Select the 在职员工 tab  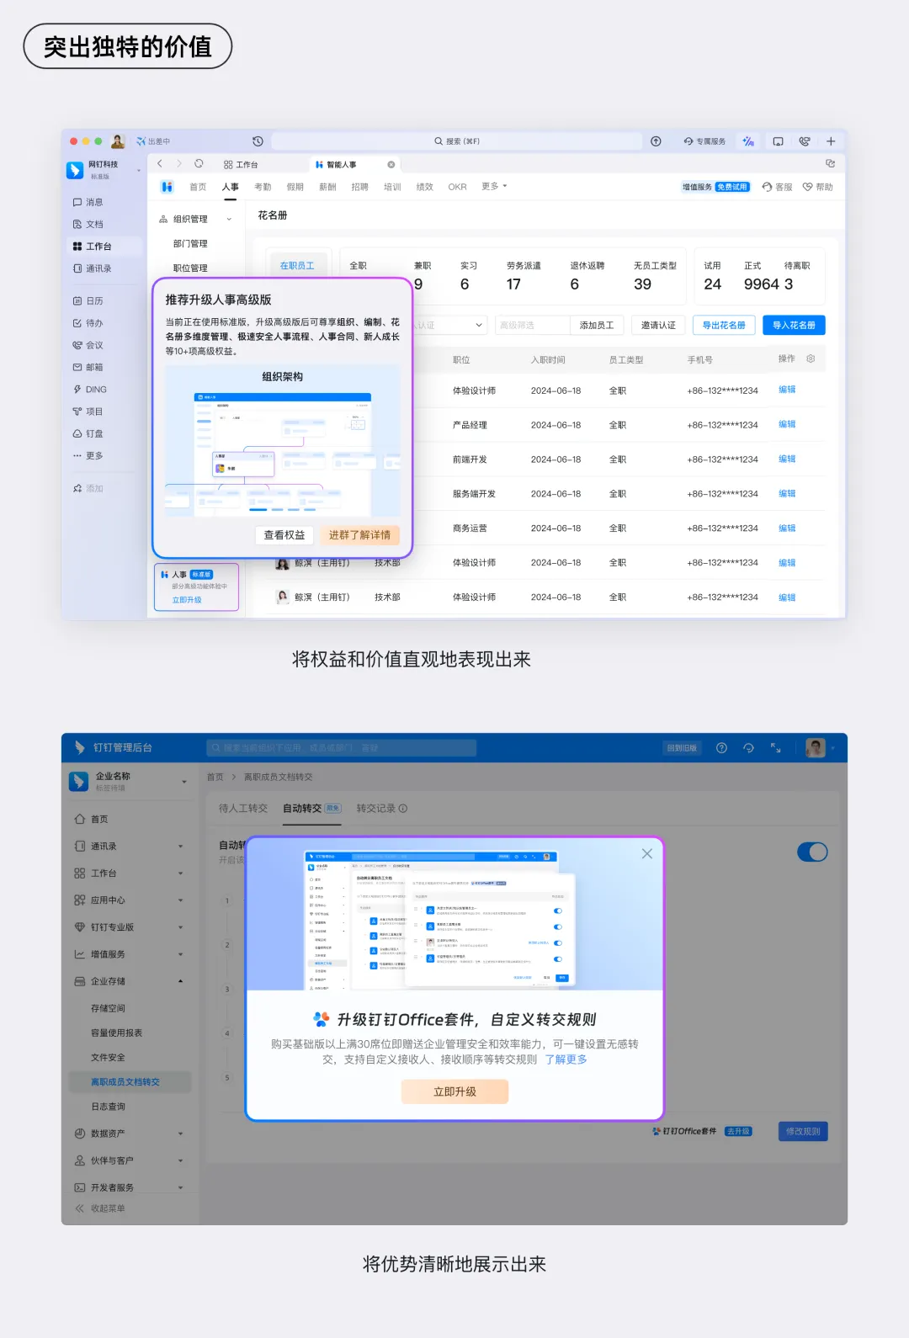297,266
